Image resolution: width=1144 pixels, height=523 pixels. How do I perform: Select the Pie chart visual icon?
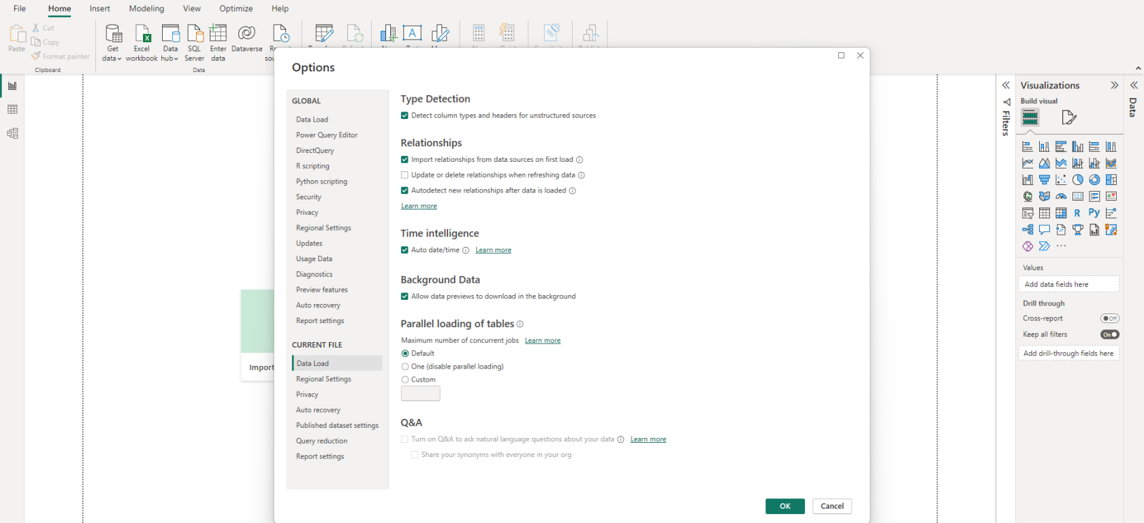(x=1077, y=180)
